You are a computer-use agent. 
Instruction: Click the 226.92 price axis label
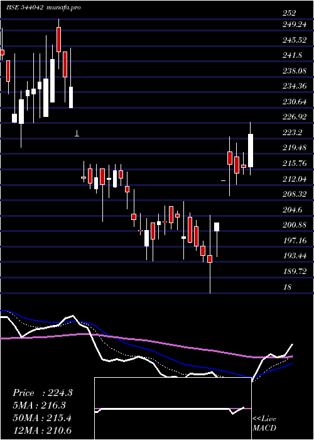coord(294,118)
